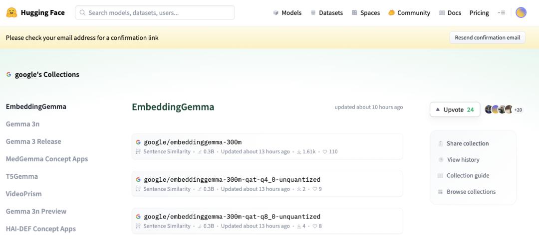The height and width of the screenshot is (242, 539).
Task: Click the Hugging Face logo emoji
Action: [11, 12]
